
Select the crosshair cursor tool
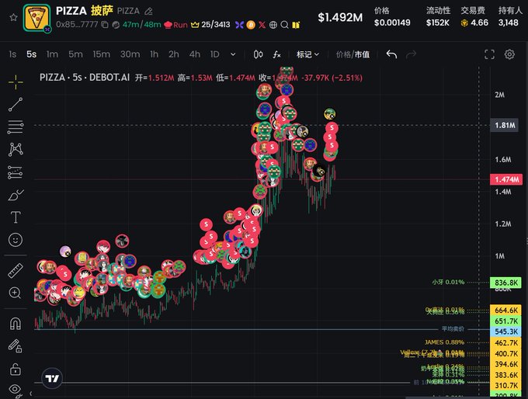16,82
